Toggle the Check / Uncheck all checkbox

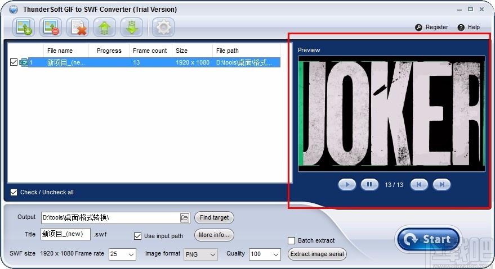(x=14, y=192)
